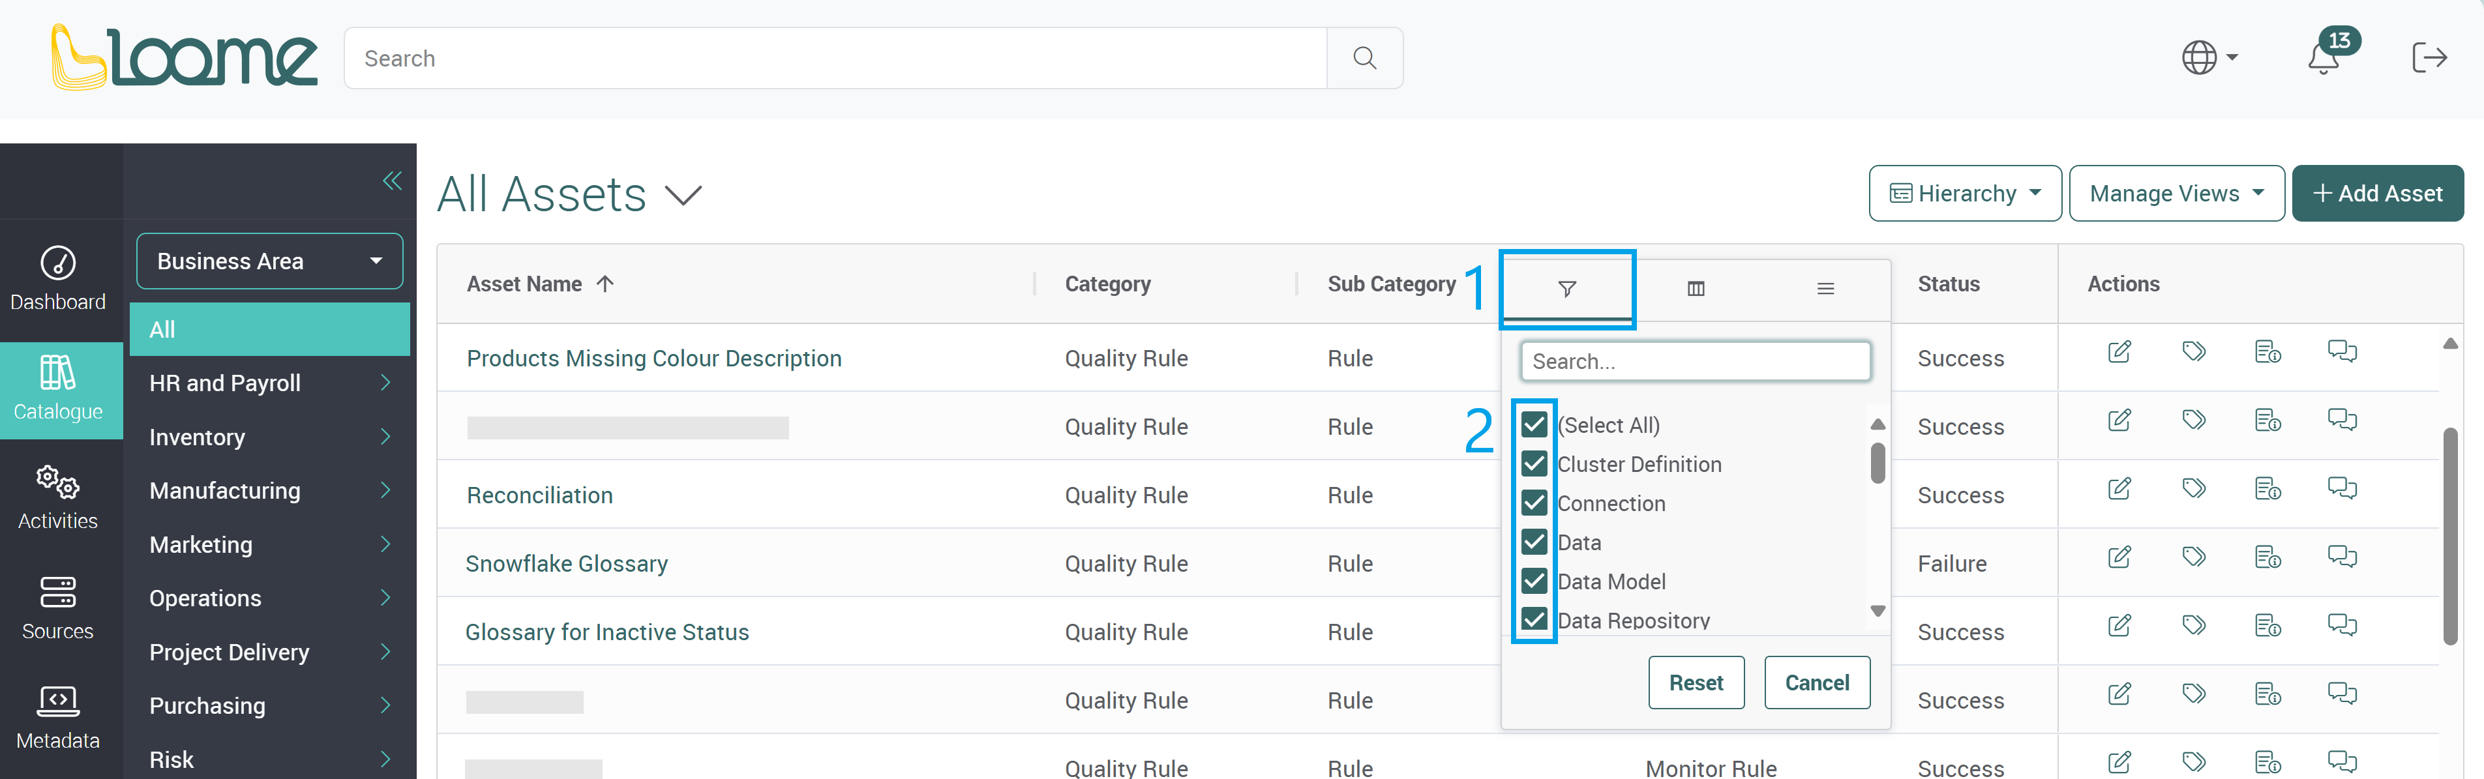Focus the filter Search... field

(1695, 362)
